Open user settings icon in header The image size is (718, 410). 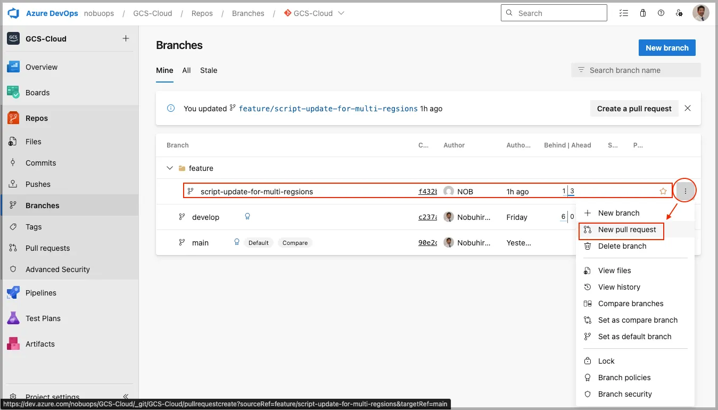pyautogui.click(x=679, y=13)
